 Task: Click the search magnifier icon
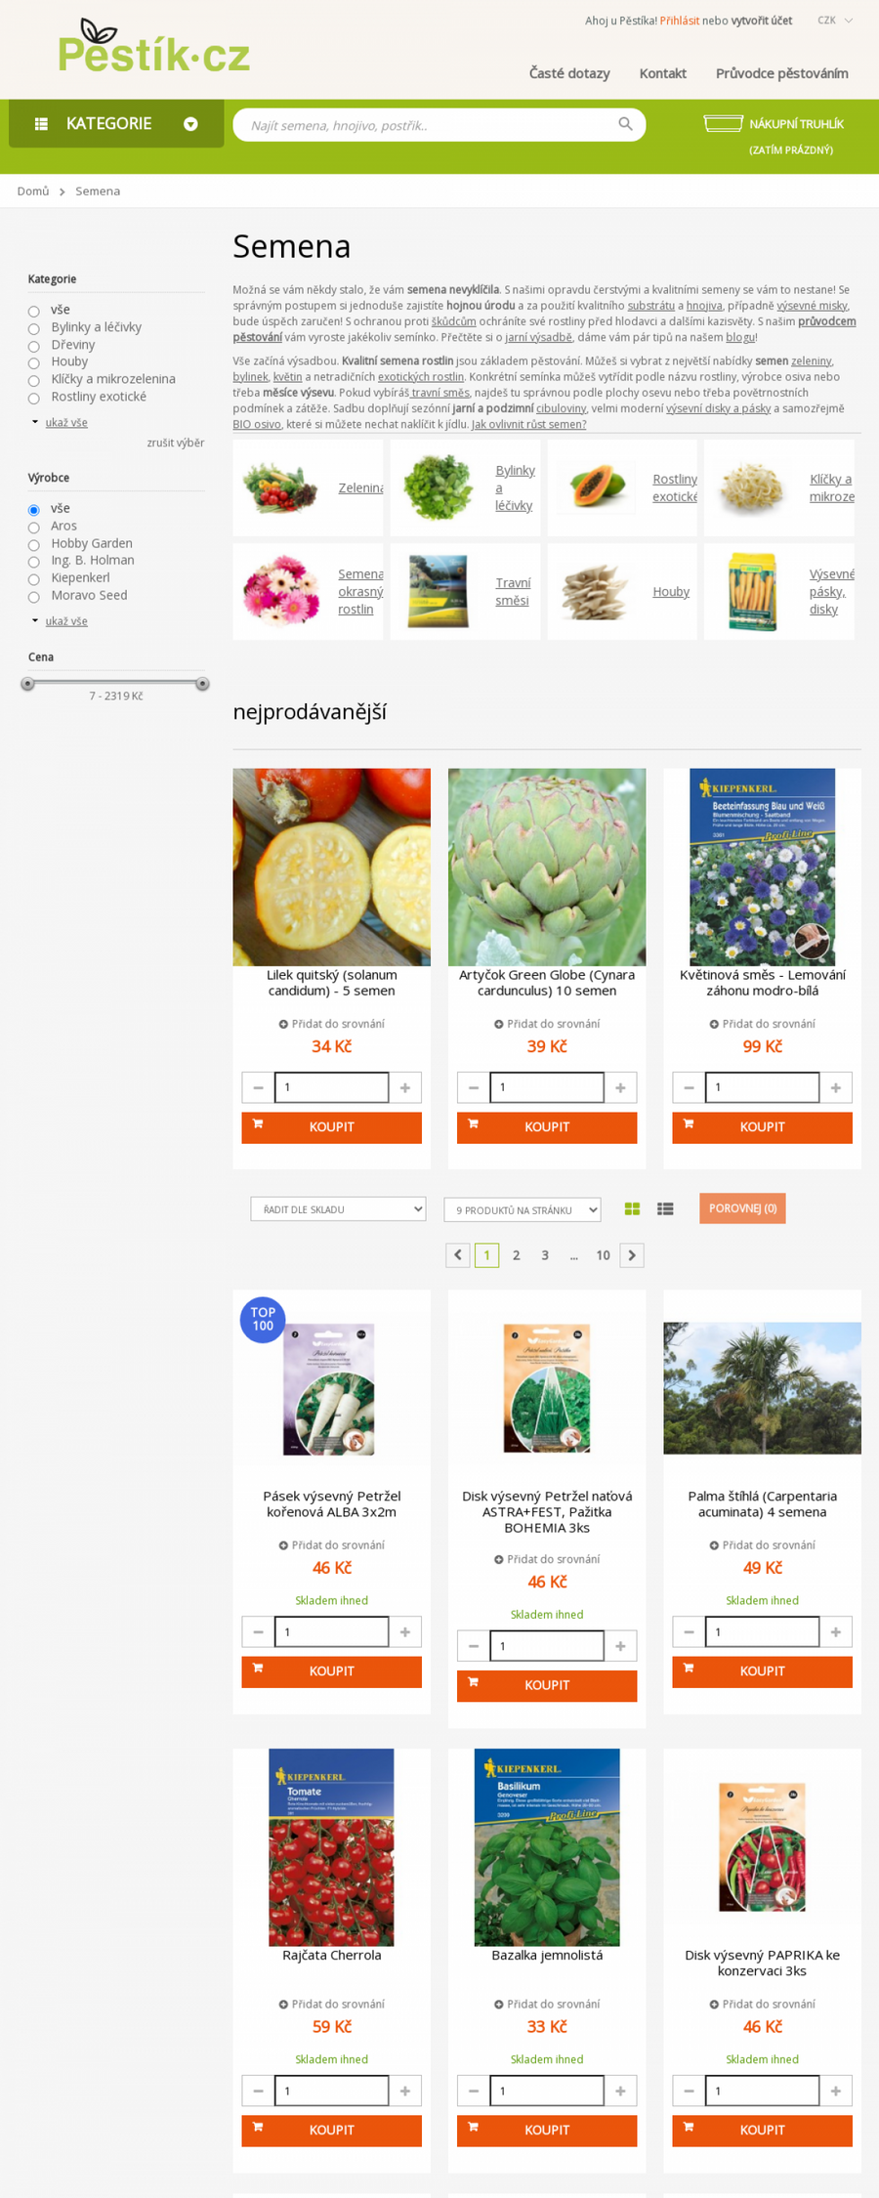click(625, 124)
